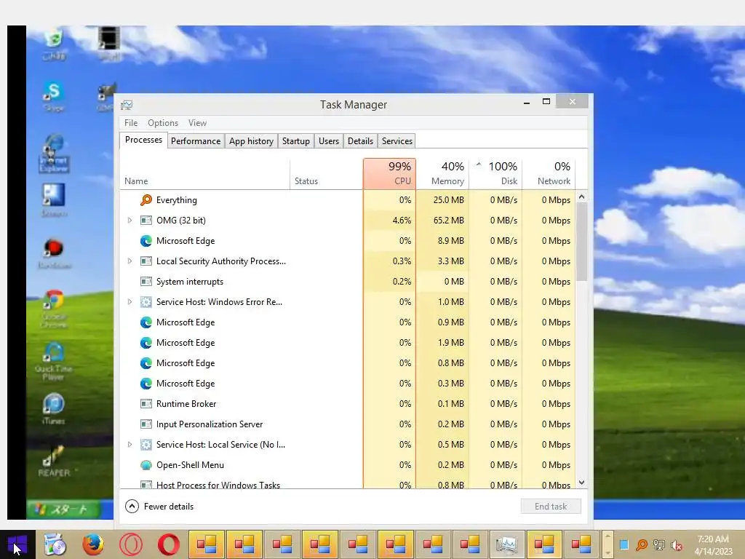Image resolution: width=745 pixels, height=559 pixels.
Task: Select the System interrupts process row
Action: coord(348,282)
